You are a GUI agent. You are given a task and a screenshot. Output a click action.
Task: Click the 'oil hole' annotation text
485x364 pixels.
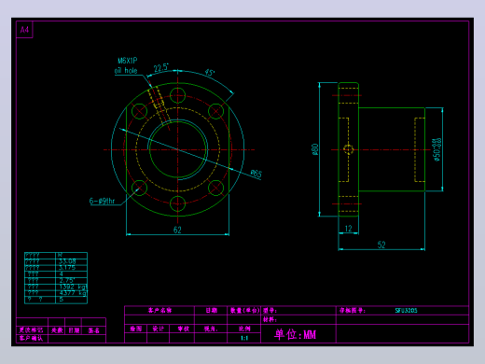[126, 71]
